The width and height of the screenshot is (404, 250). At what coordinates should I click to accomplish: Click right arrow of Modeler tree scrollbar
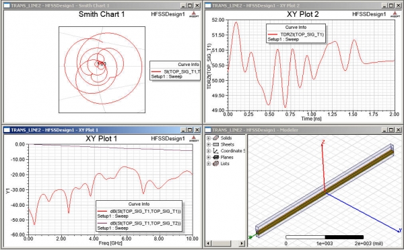(x=242, y=243)
